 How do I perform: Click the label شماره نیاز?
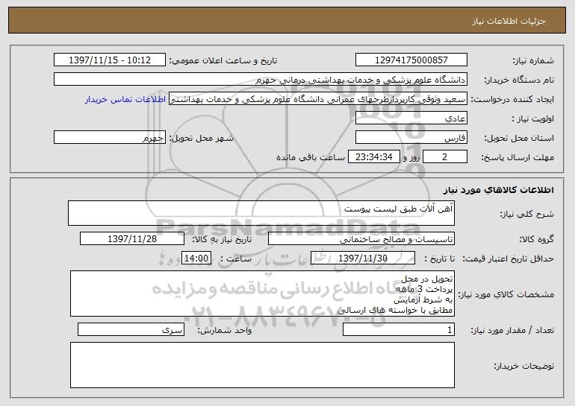pos(533,60)
